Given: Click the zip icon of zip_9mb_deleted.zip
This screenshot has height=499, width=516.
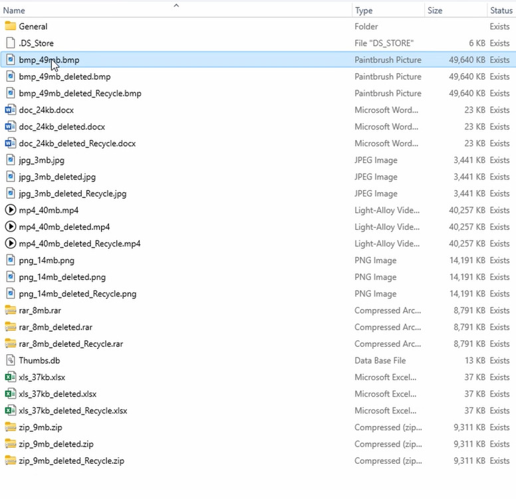Looking at the screenshot, I should click(x=11, y=444).
